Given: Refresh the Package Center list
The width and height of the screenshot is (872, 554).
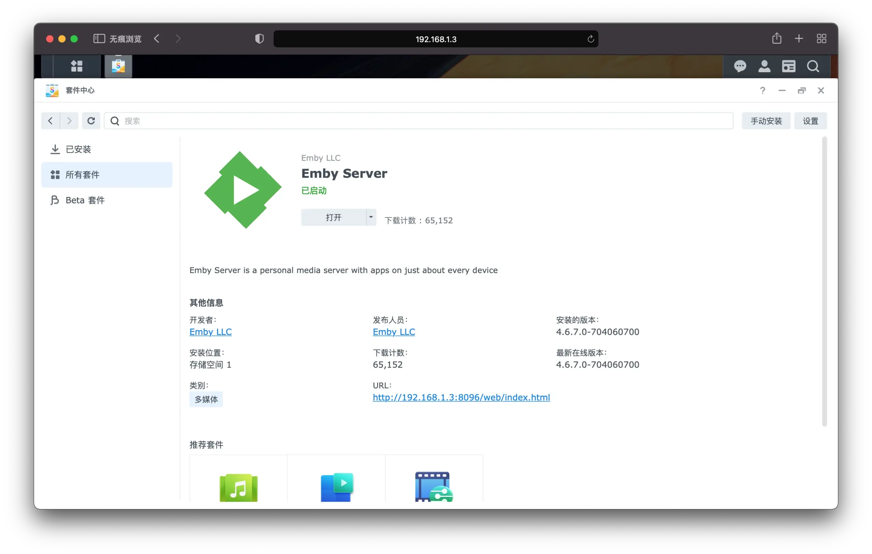Looking at the screenshot, I should coord(91,121).
